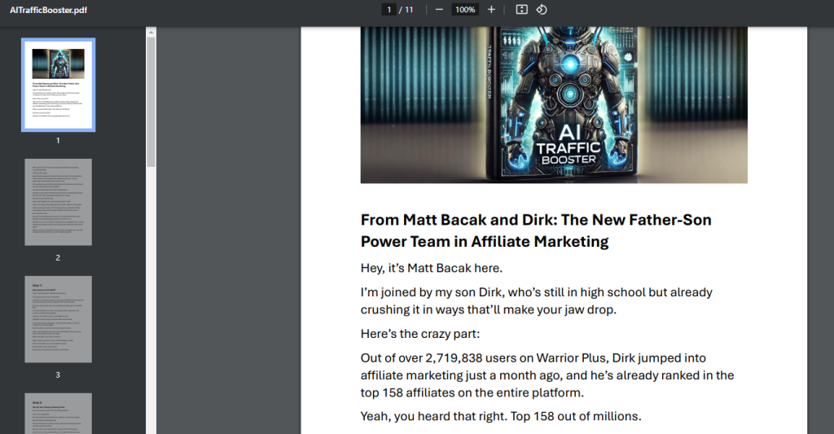Select the paragraph starting I'm joined by my son
The width and height of the screenshot is (834, 434).
pyautogui.click(x=536, y=301)
